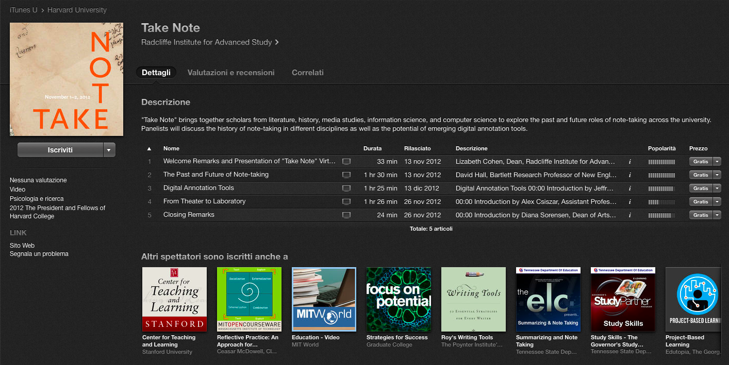Click the video icon for Welcome Remarks row

pos(346,162)
